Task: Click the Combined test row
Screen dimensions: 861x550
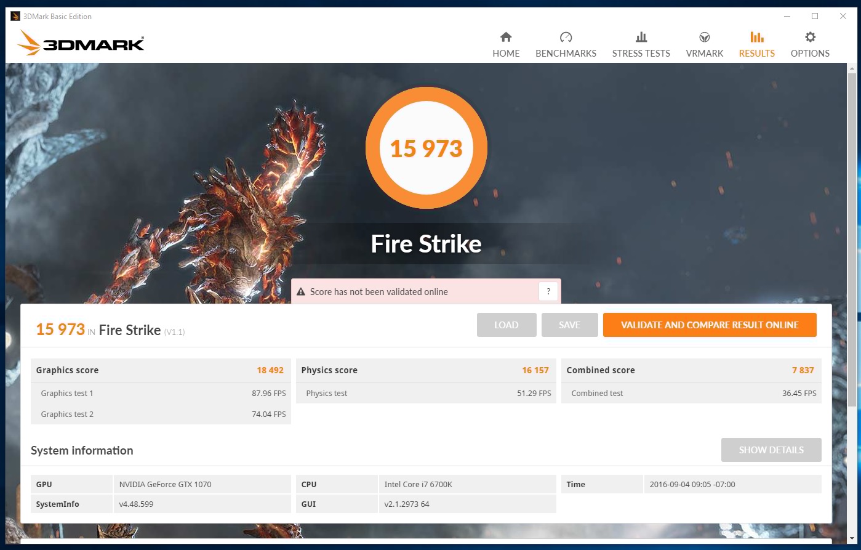Action: click(x=691, y=393)
